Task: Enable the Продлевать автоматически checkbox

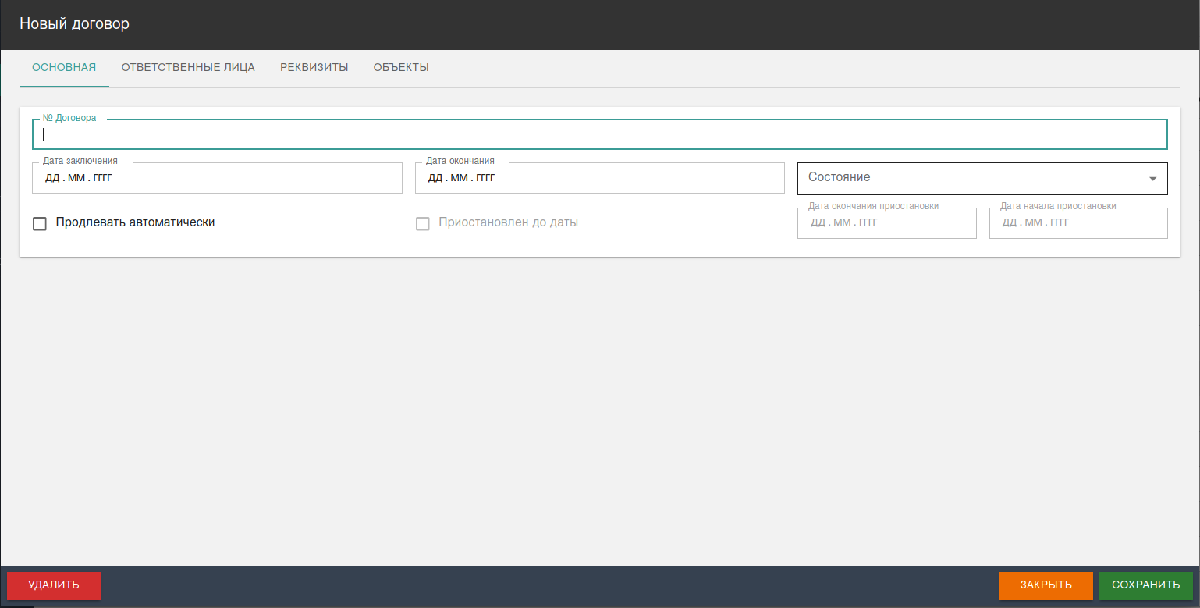Action: click(40, 224)
